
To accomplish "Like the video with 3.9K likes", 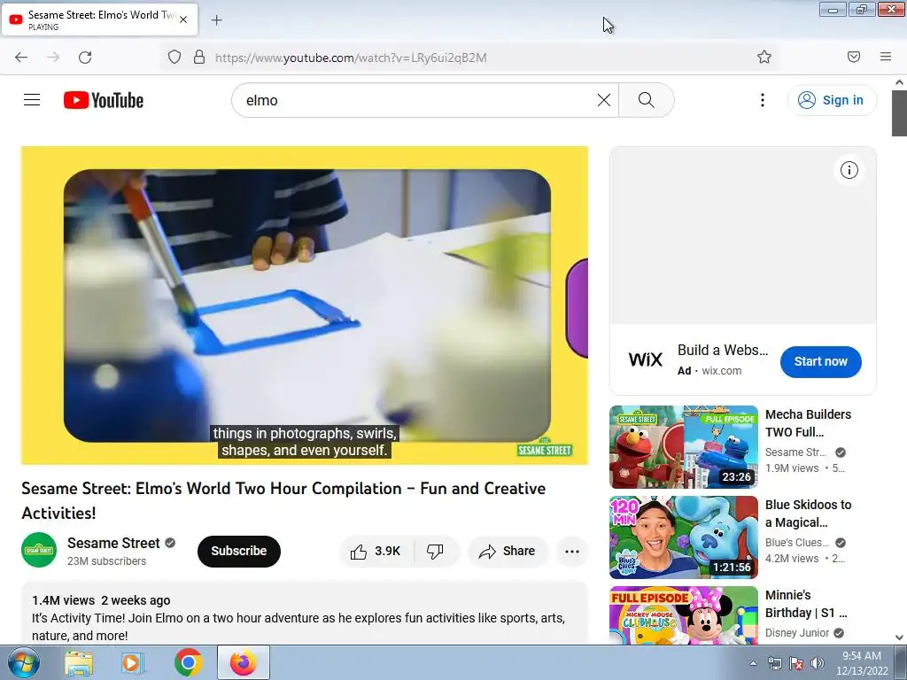I will pyautogui.click(x=376, y=551).
